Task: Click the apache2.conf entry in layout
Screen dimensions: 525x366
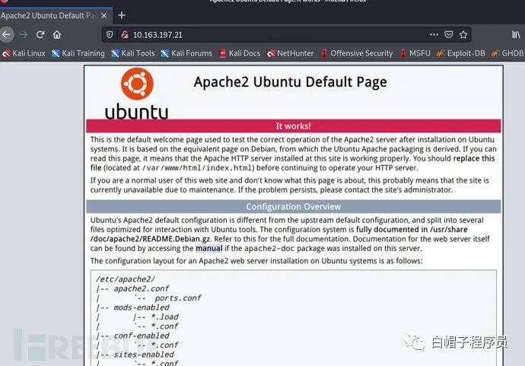Action: 142,288
